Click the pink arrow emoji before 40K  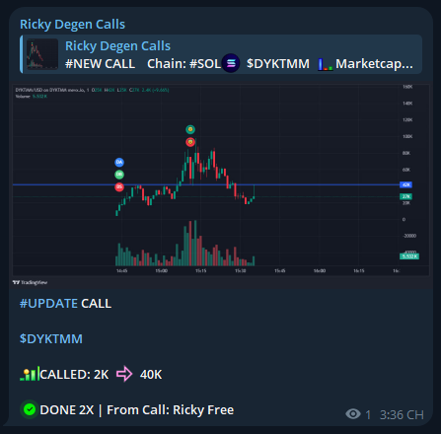click(x=124, y=374)
